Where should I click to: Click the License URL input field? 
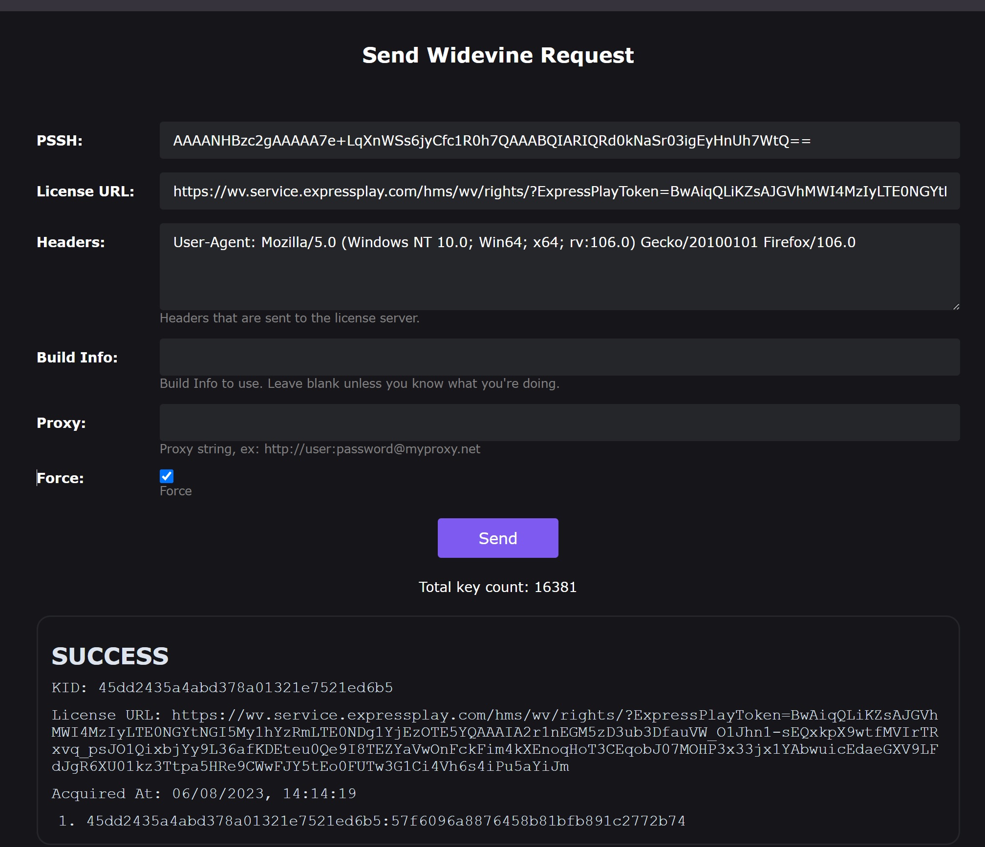pos(559,191)
